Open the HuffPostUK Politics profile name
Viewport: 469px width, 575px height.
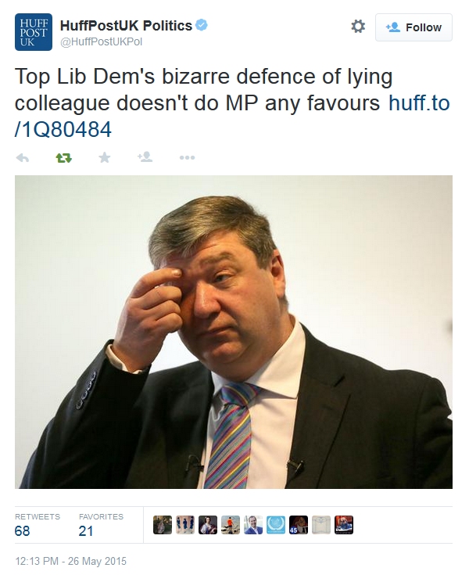point(126,26)
